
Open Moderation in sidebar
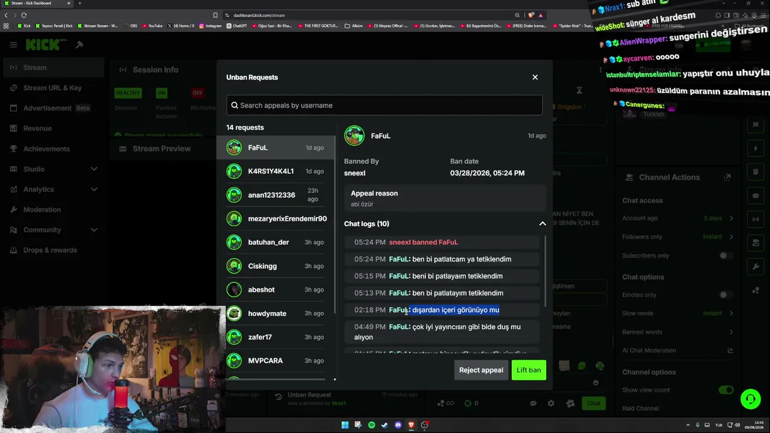tap(53, 209)
